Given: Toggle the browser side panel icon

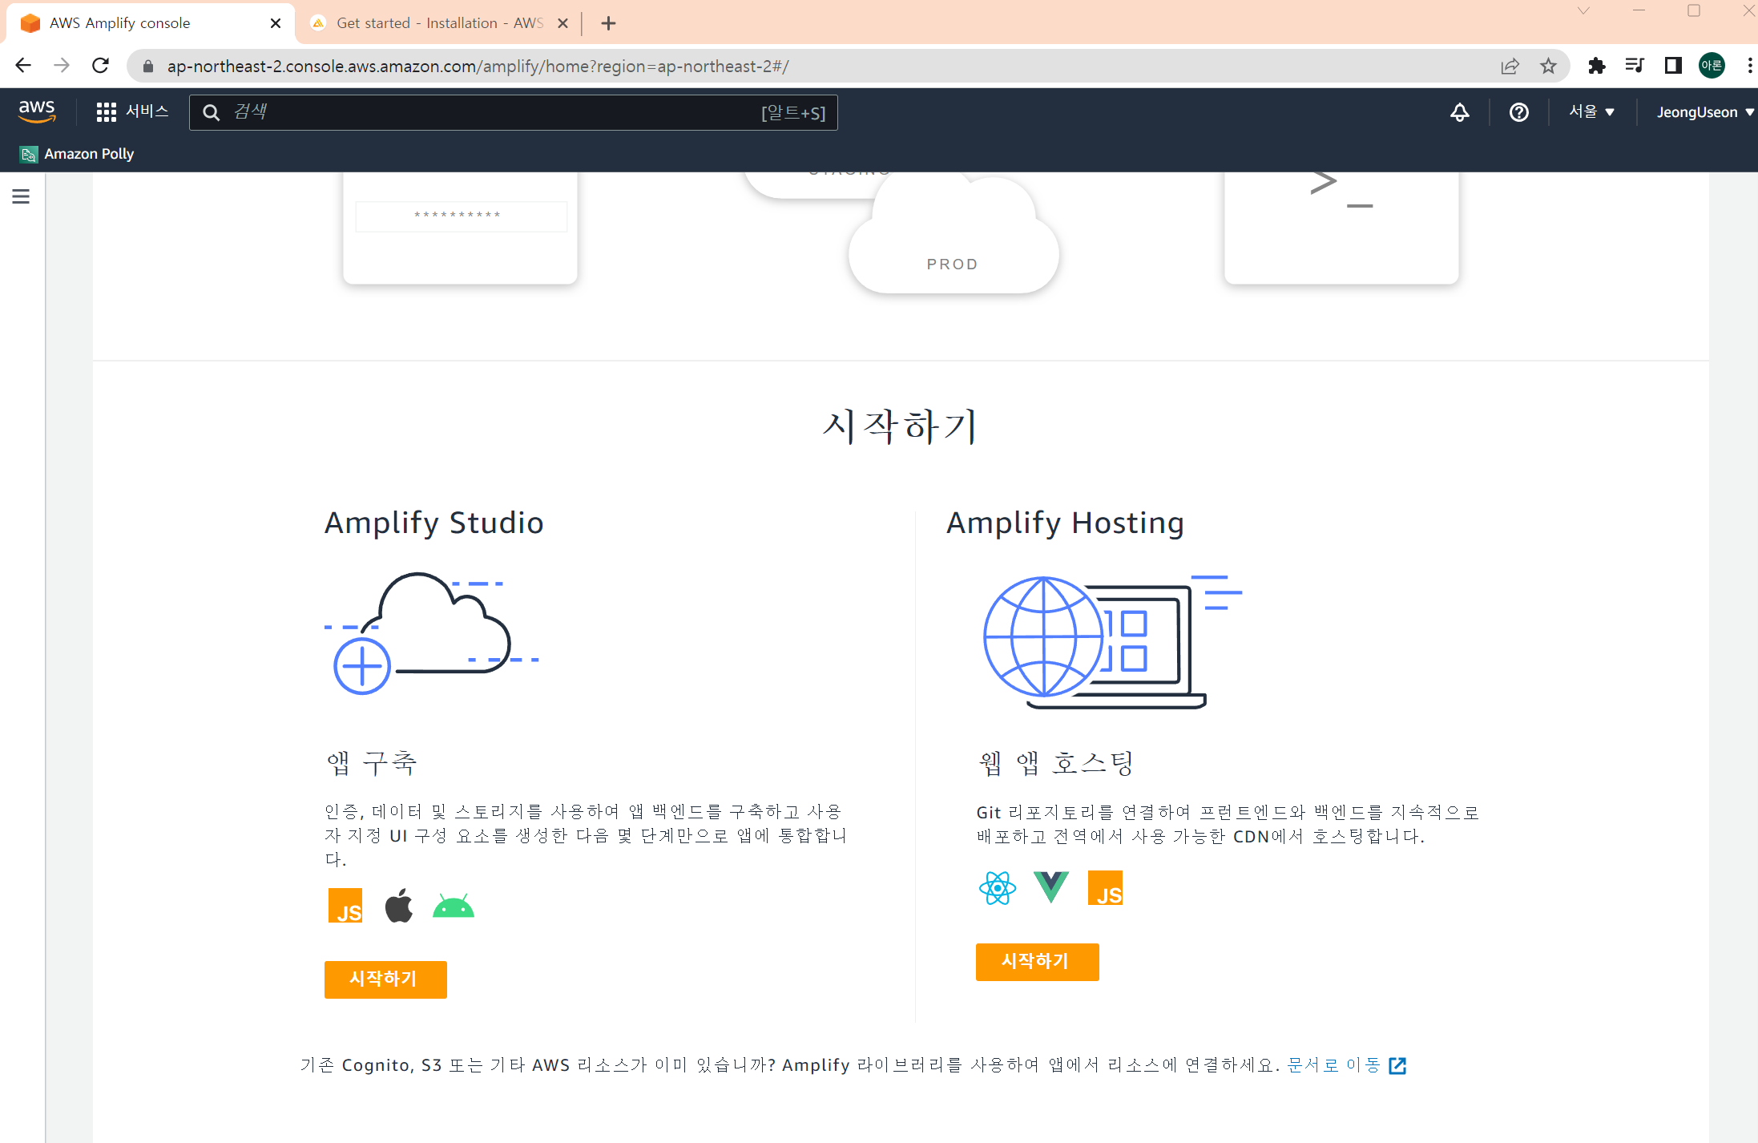Looking at the screenshot, I should (x=1673, y=66).
